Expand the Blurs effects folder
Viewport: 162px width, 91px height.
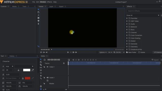[x=127, y=30]
